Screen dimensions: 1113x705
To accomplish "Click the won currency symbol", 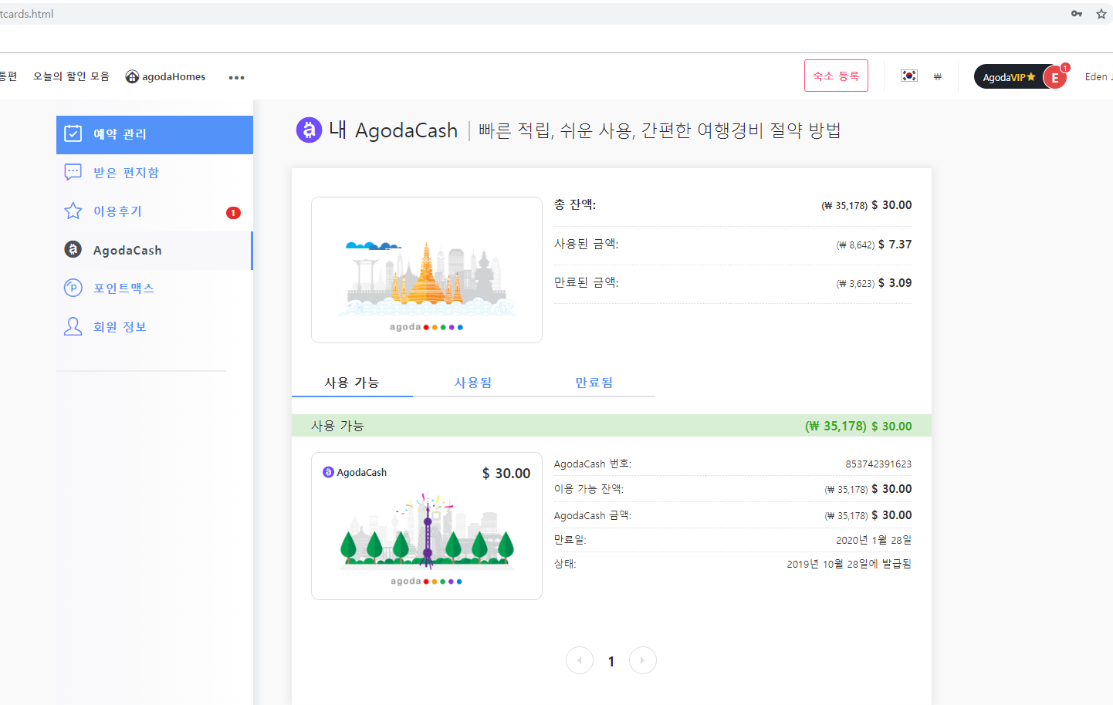I will pyautogui.click(x=937, y=76).
